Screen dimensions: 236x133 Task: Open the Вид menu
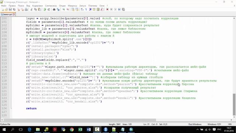pyautogui.click(x=28, y=6)
